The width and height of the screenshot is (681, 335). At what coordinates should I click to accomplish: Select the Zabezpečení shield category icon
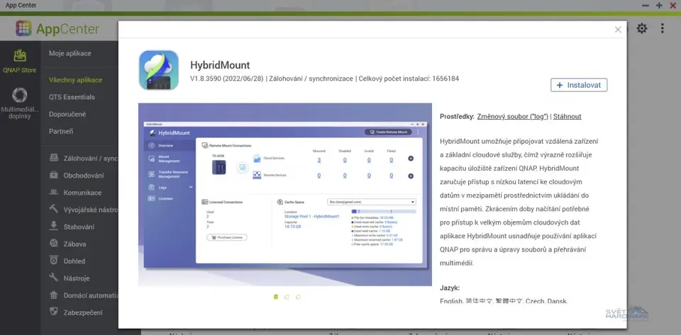click(x=54, y=312)
